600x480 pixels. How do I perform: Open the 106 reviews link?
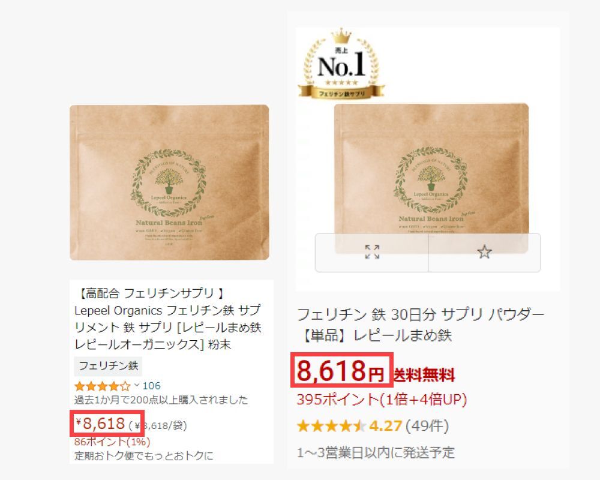152,385
